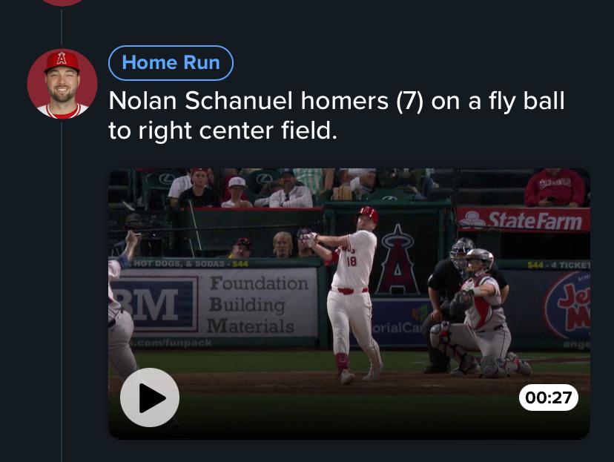Click the Angels cap on the player headshot
Image resolution: width=614 pixels, height=462 pixels.
tap(62, 60)
